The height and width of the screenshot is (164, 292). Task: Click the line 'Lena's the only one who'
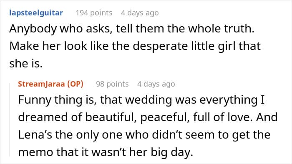coord(144,134)
